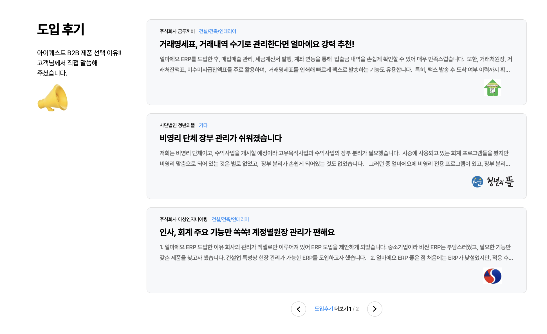The image size is (547, 334).
Task: Open the 거래명세표 review card title
Action: point(256,44)
